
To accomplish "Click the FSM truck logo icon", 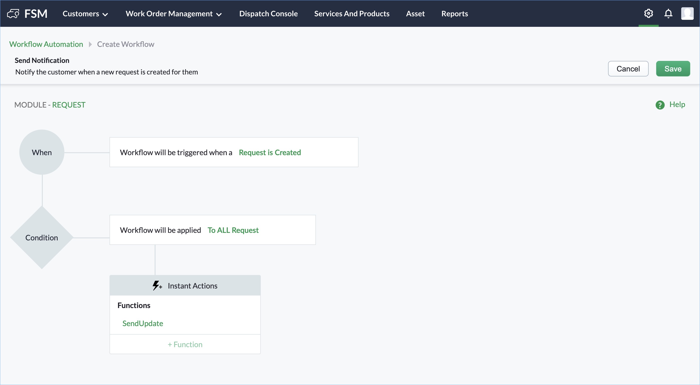I will coord(13,14).
